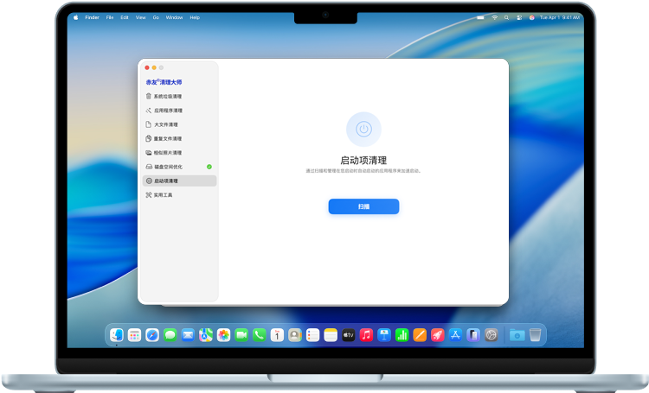649x393 pixels.
Task: Choose 重复文件清理 from the sidebar
Action: (168, 138)
